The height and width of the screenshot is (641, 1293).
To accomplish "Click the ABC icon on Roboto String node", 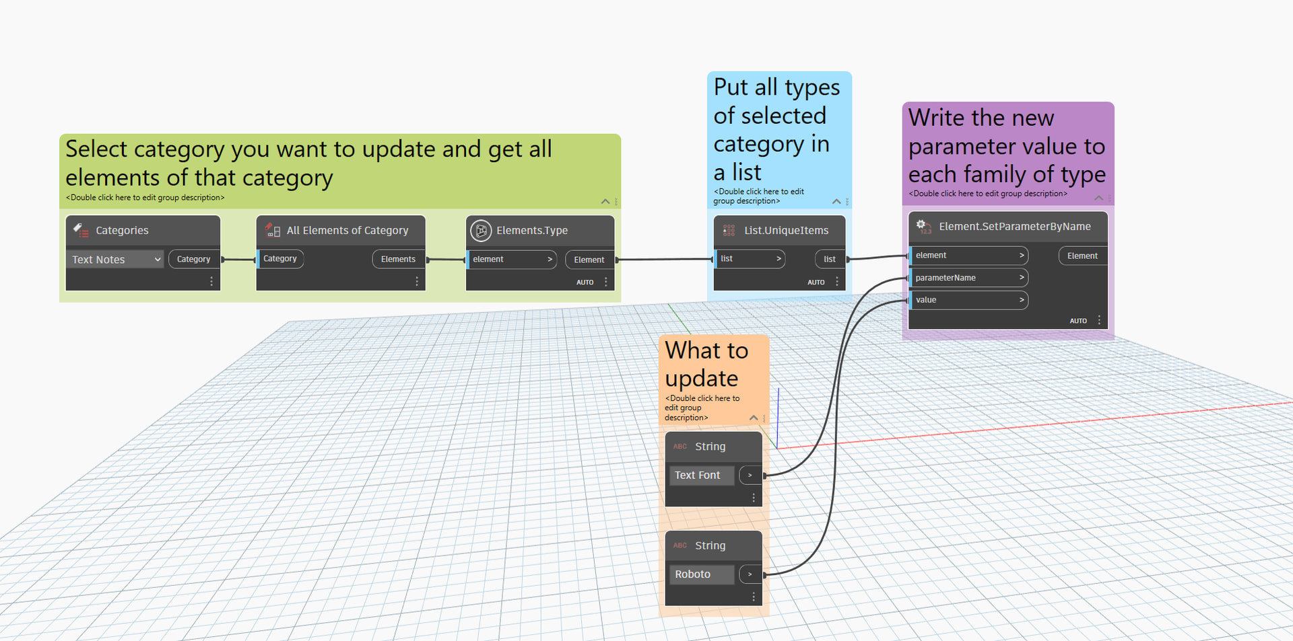I will (680, 545).
